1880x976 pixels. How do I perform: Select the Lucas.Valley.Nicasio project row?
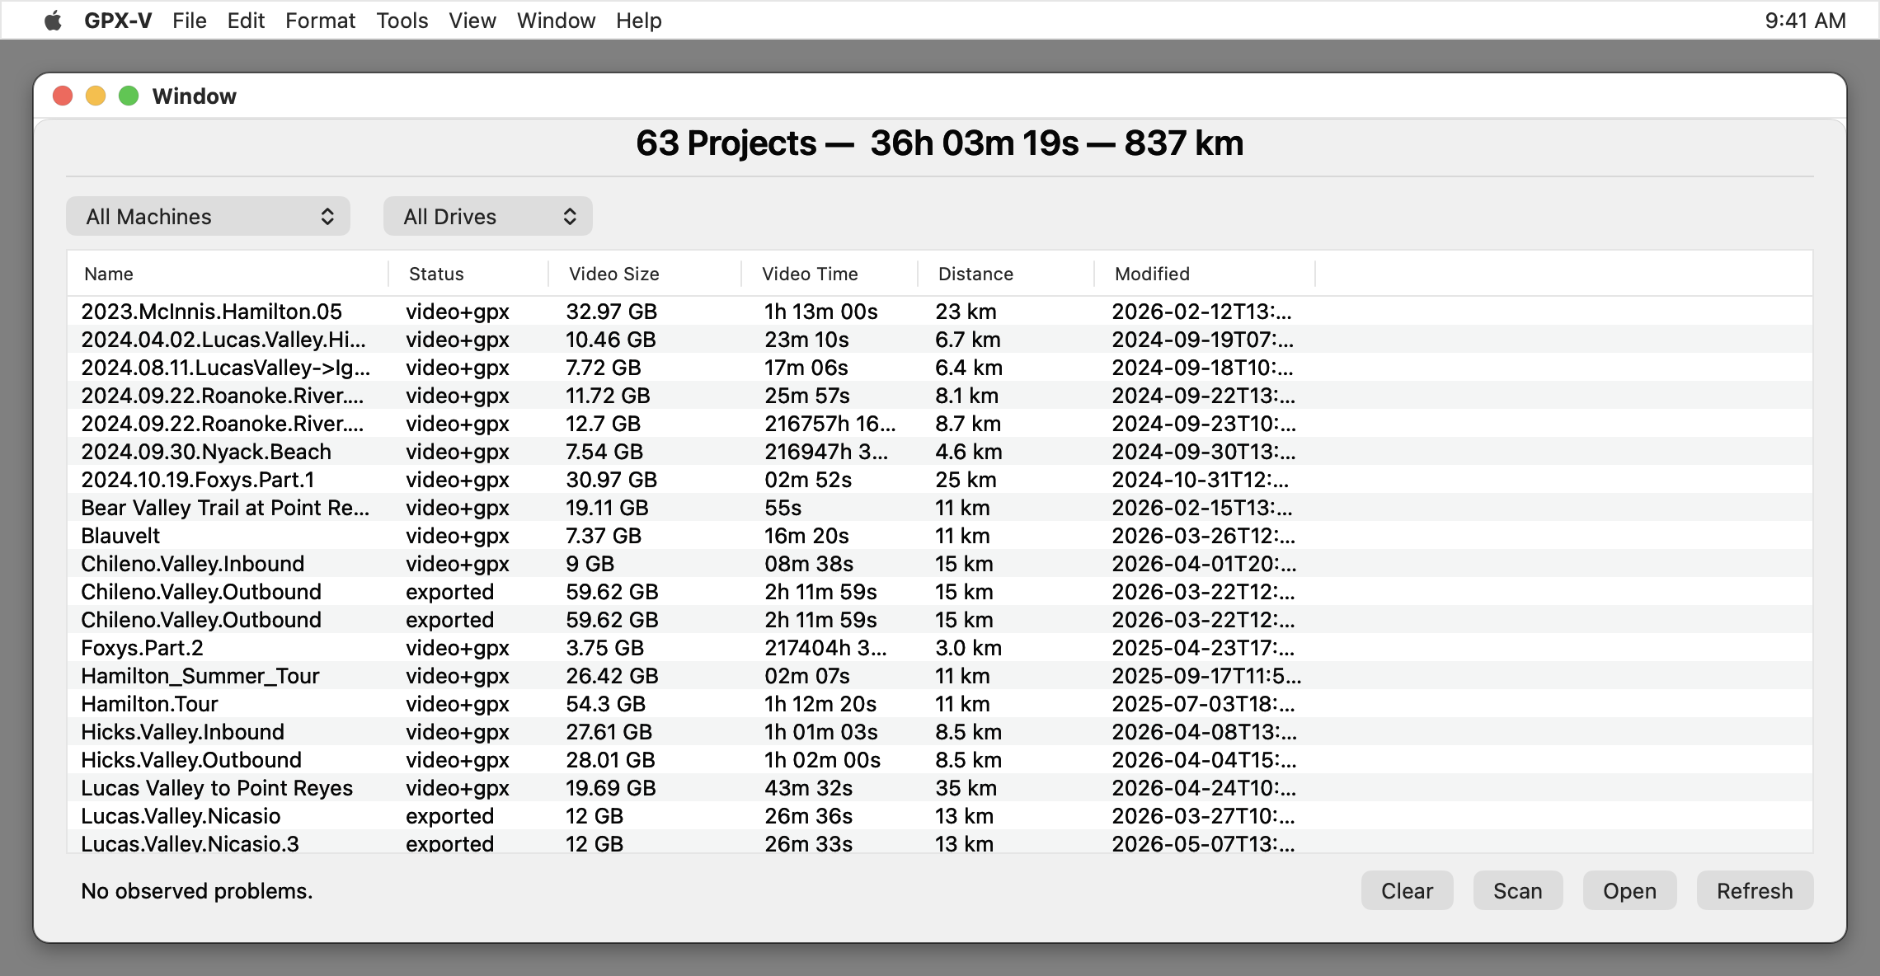[x=940, y=816]
